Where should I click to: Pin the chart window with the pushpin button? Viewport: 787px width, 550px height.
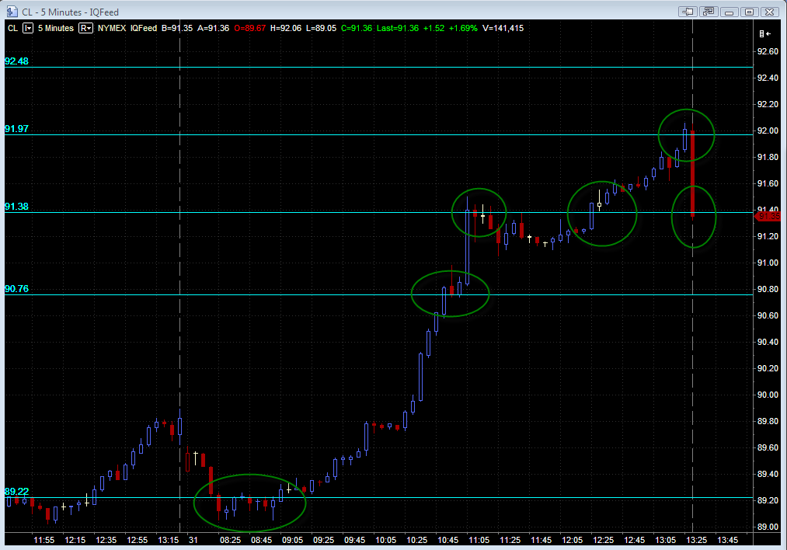pyautogui.click(x=688, y=12)
